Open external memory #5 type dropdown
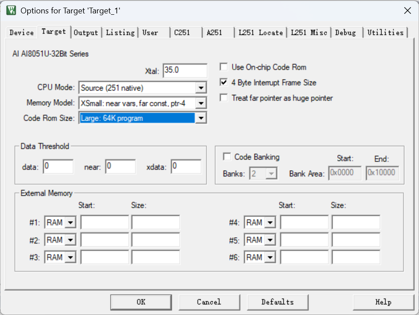Screen dimensions: 419x315 [270, 239]
